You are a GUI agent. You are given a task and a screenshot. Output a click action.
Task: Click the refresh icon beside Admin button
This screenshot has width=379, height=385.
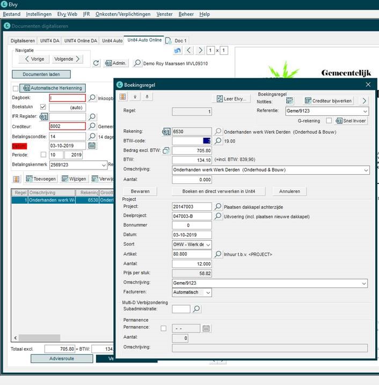(96, 63)
